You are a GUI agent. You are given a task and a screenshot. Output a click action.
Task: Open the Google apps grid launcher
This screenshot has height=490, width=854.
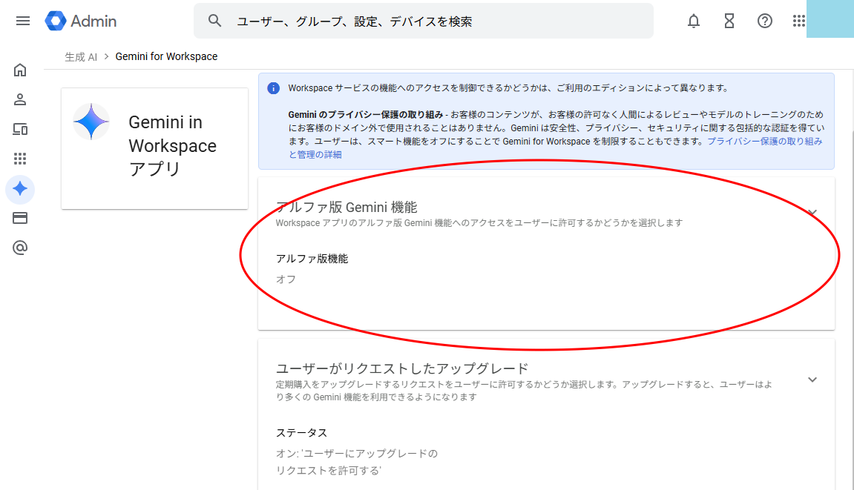point(798,21)
